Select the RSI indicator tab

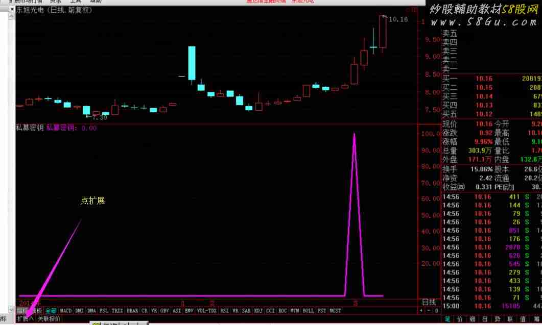tap(224, 311)
